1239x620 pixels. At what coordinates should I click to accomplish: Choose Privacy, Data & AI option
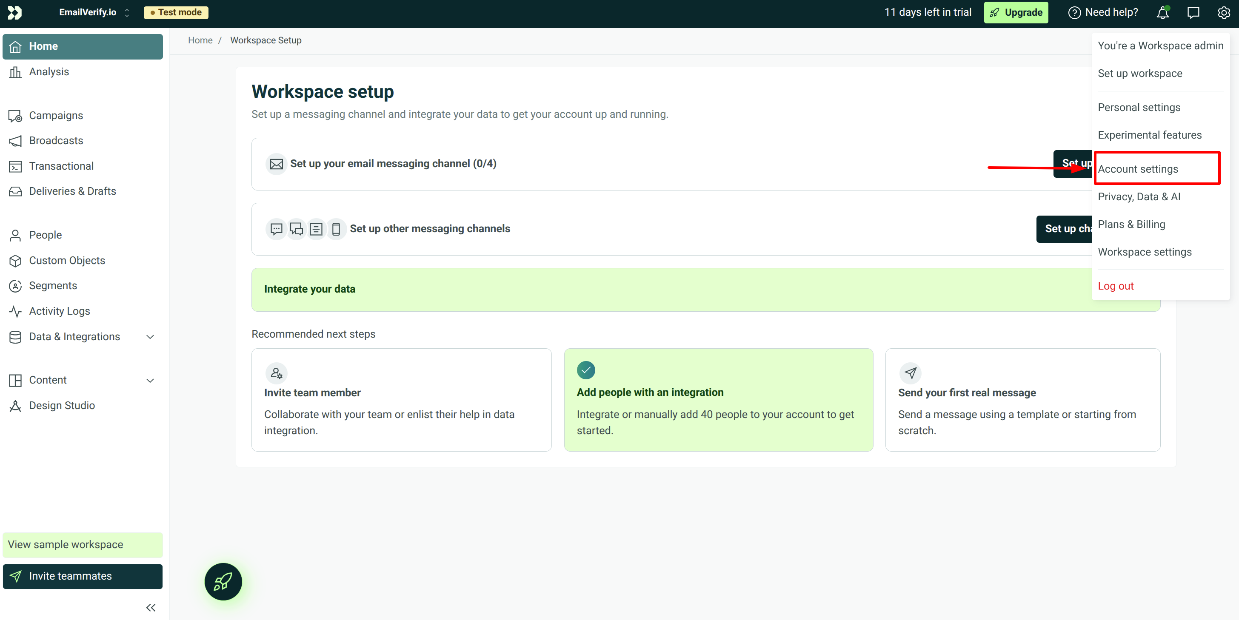[x=1139, y=196]
